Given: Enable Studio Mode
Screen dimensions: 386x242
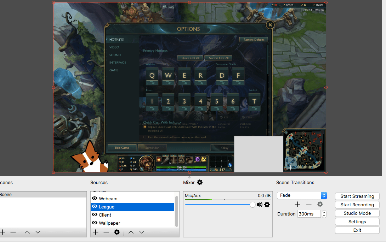Looking at the screenshot, I should pyautogui.click(x=357, y=213).
